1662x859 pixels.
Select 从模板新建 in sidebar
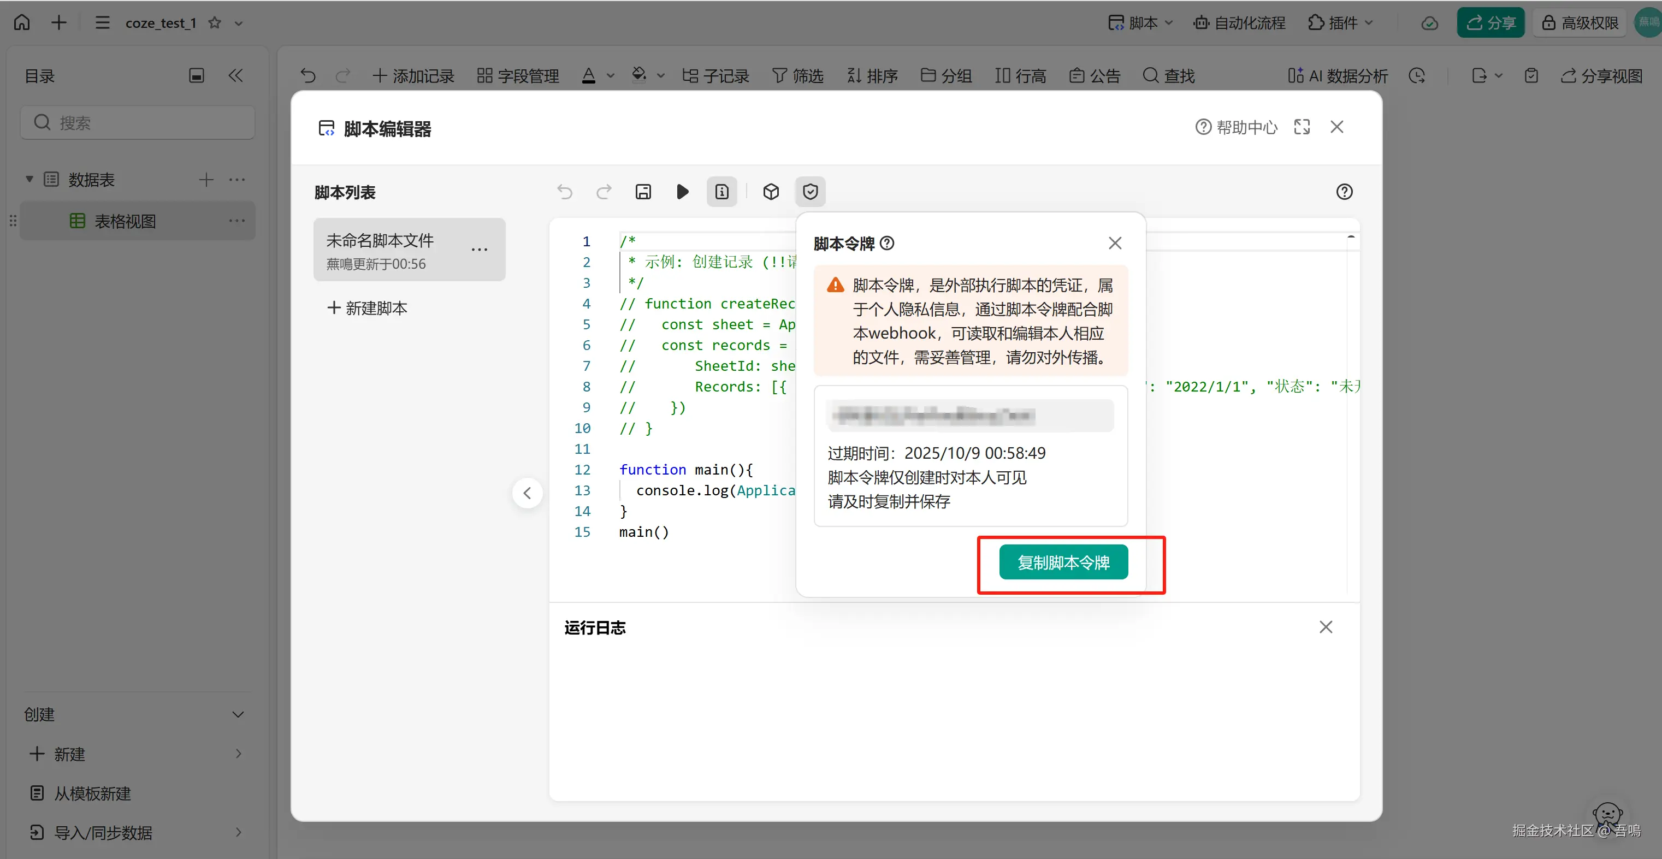coord(92,793)
